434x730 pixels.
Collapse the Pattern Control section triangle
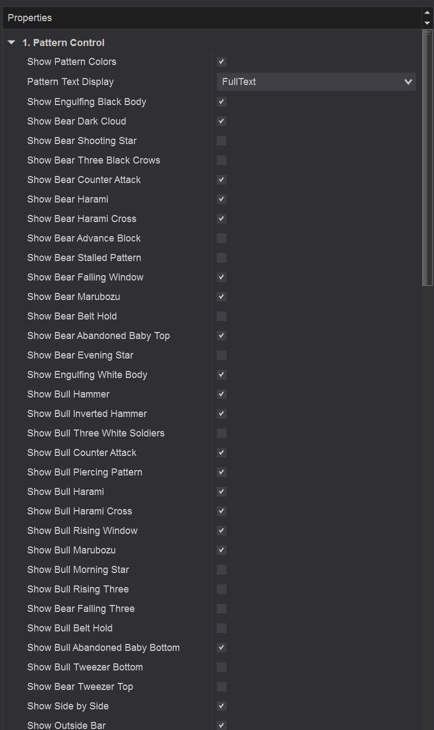coord(12,42)
